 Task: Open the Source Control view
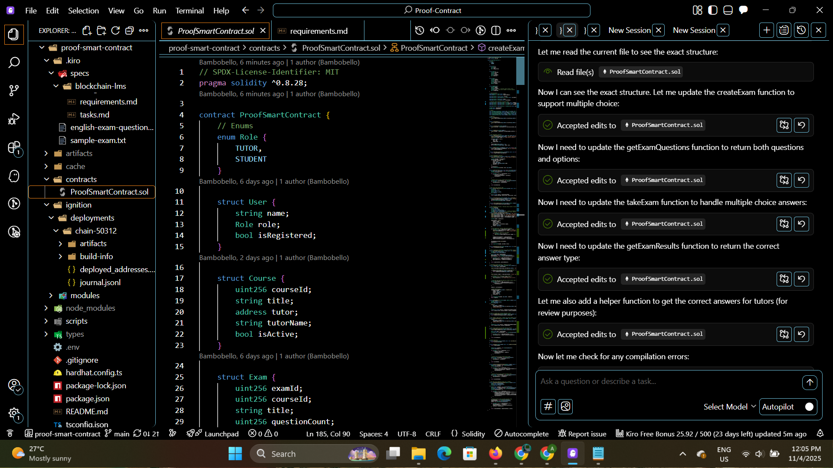(14, 91)
